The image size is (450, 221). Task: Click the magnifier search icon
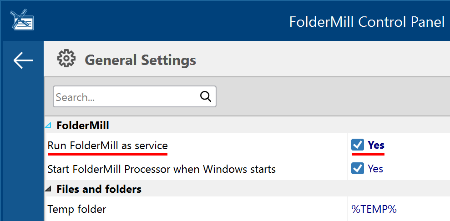coord(206,96)
